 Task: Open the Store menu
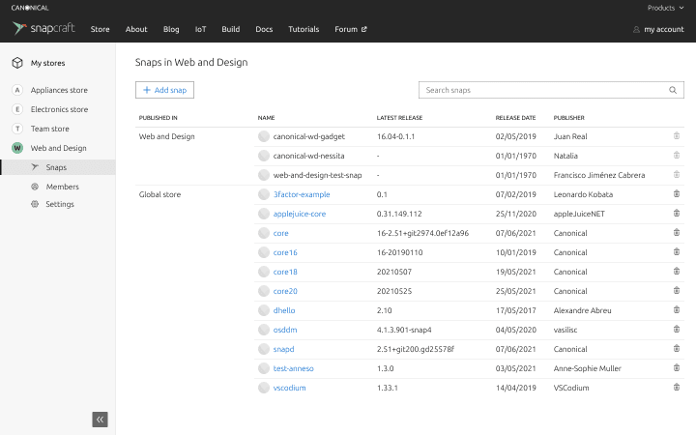click(x=100, y=29)
